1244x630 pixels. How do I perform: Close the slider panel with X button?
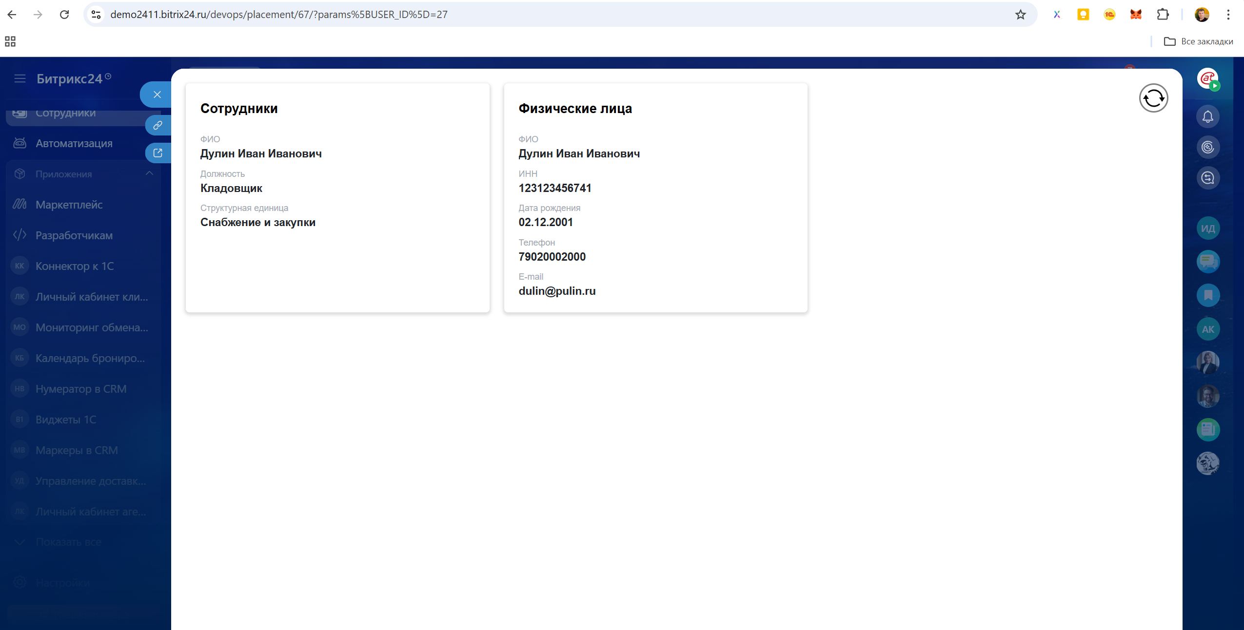click(x=157, y=95)
